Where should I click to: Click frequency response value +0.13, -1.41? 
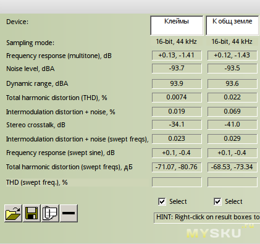(177, 56)
